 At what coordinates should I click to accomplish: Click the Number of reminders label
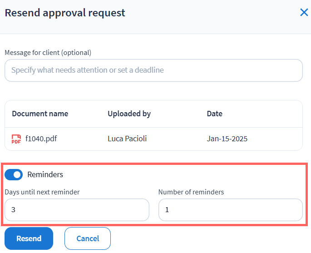click(191, 192)
